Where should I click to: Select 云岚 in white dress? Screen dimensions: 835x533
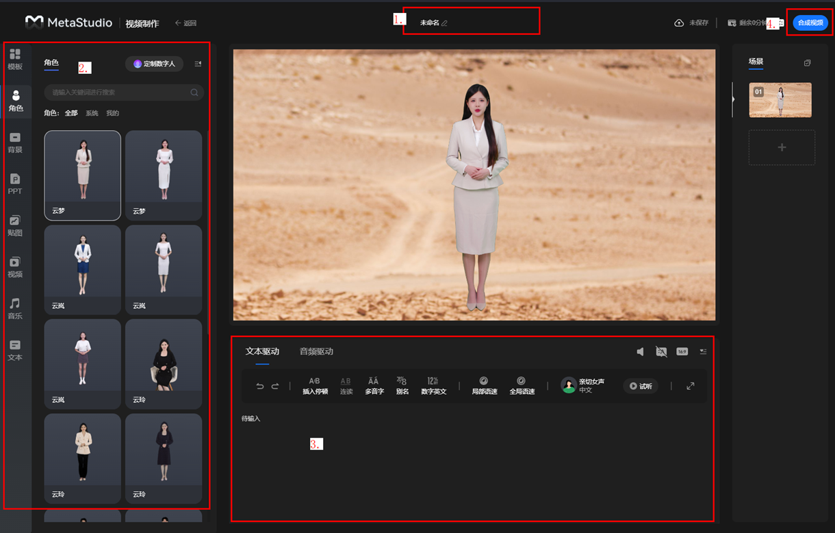[164, 270]
